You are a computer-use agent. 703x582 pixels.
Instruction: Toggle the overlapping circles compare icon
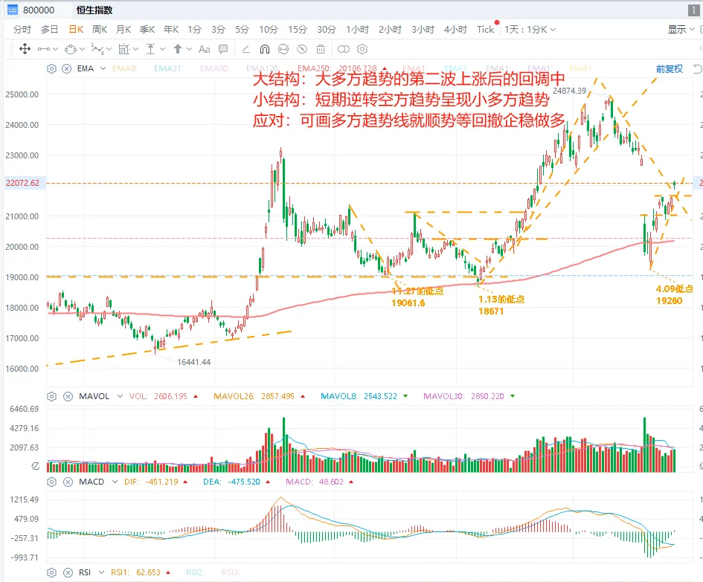[x=344, y=49]
